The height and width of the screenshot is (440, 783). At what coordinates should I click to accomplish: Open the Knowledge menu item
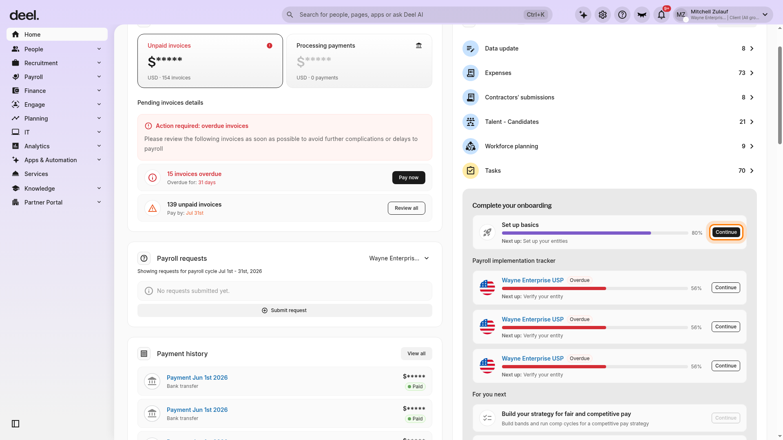[x=57, y=189]
